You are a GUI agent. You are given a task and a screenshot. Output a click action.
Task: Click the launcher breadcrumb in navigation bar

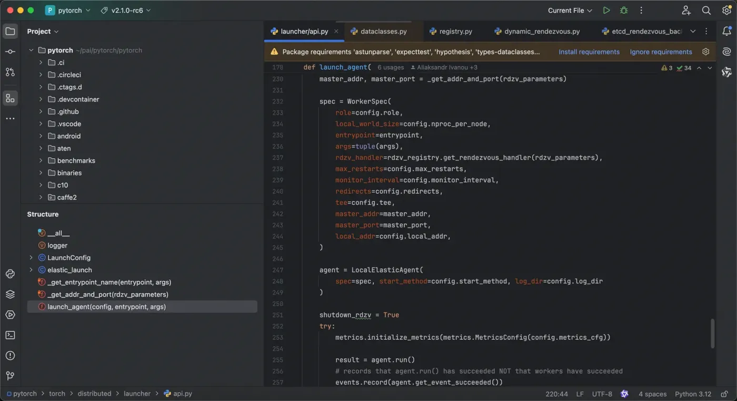(137, 393)
